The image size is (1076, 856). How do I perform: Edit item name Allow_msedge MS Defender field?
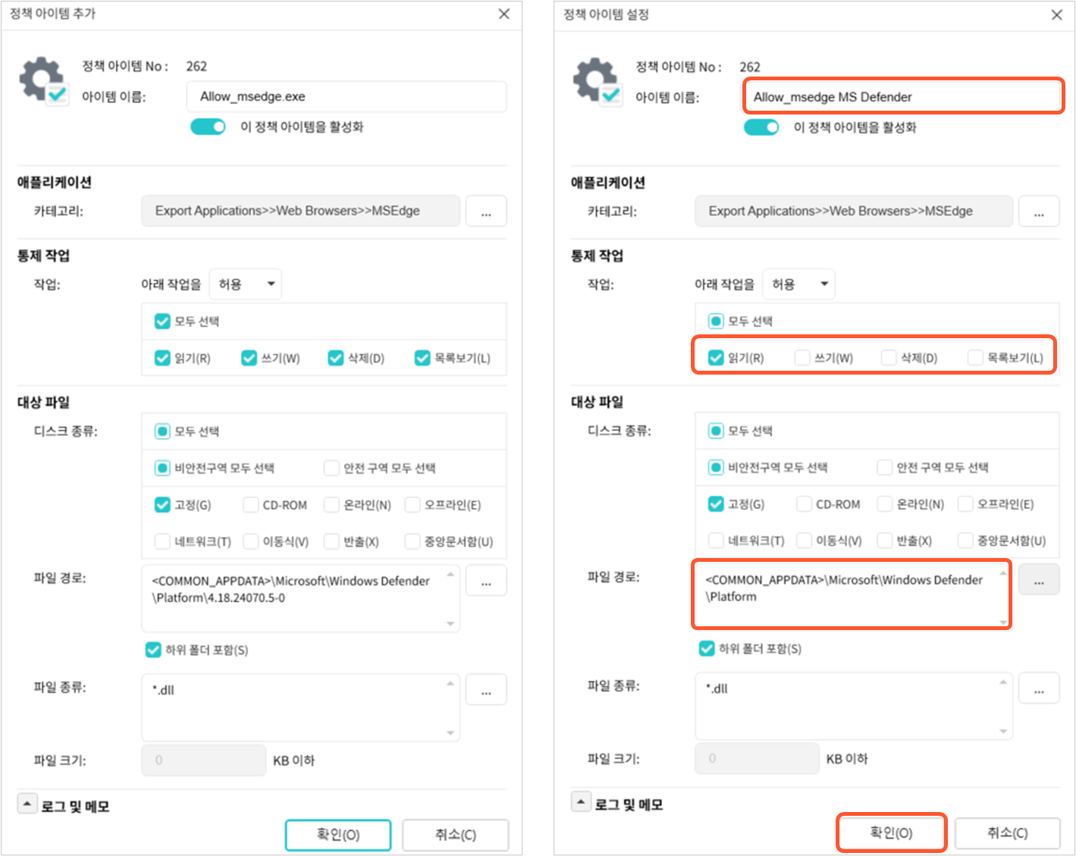[x=903, y=96]
